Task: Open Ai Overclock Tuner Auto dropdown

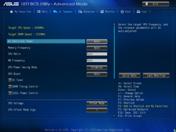Action: point(97,42)
